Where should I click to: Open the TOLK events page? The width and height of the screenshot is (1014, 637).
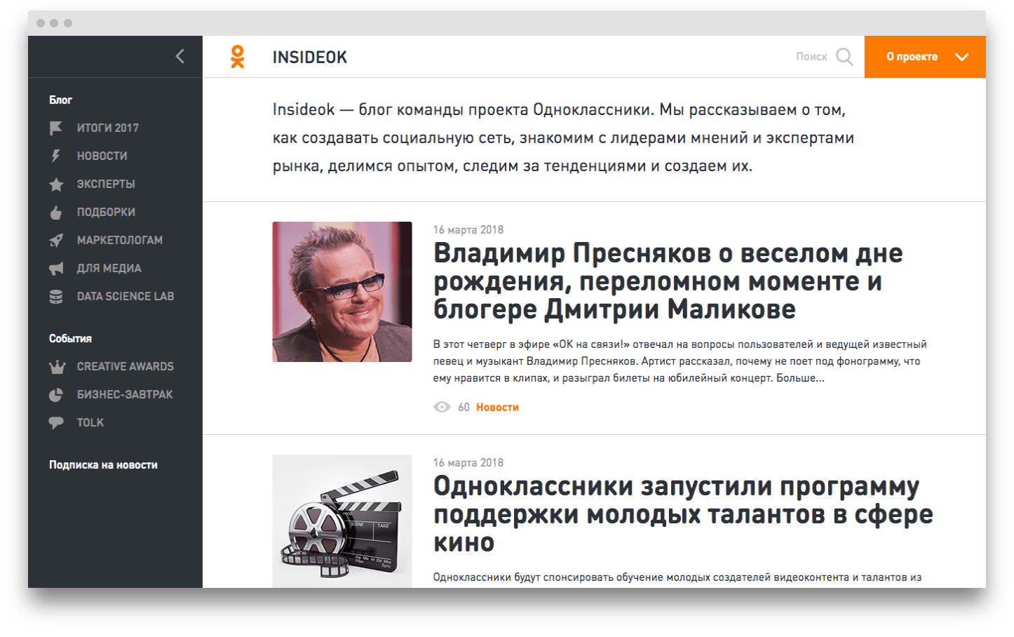(x=90, y=422)
